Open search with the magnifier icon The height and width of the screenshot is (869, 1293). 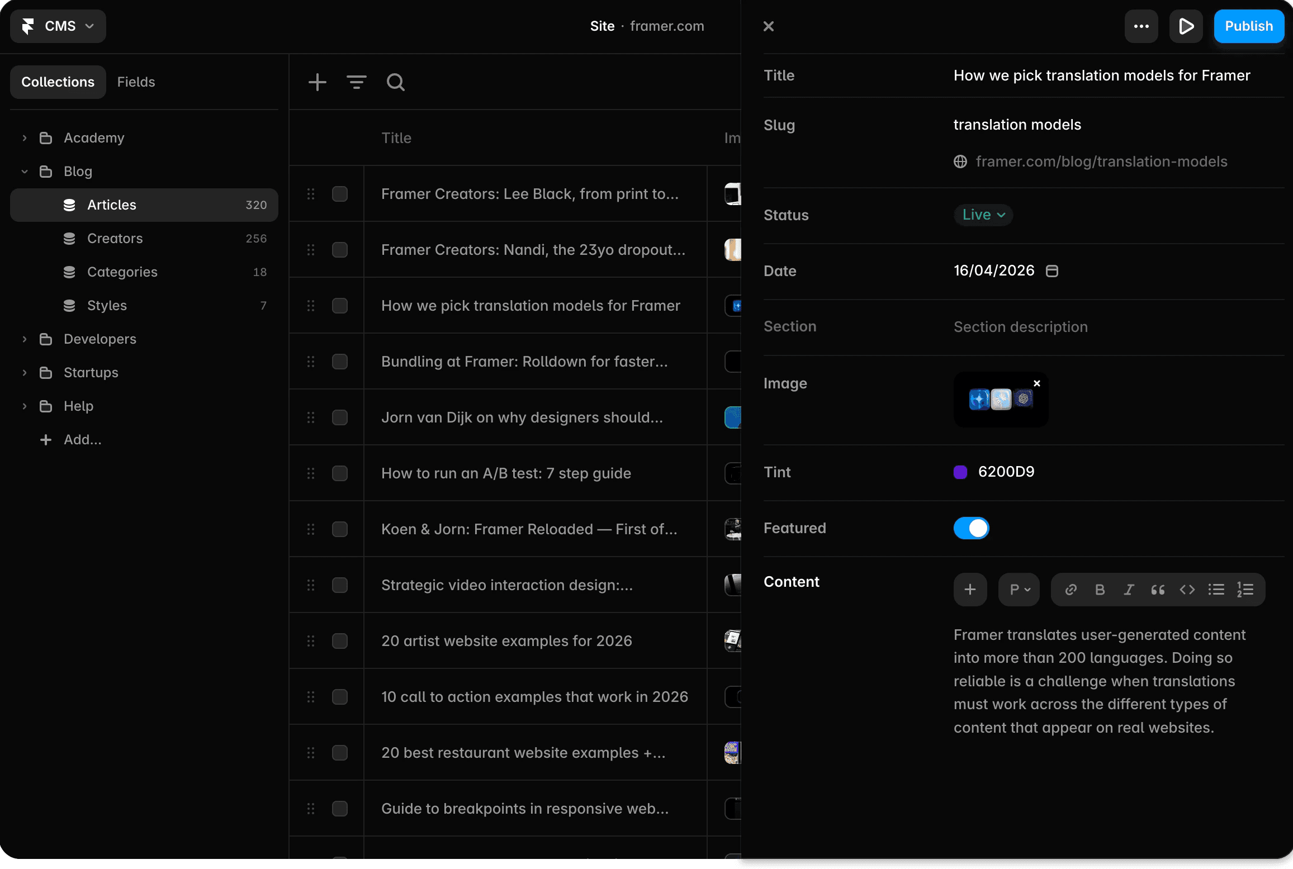(395, 82)
